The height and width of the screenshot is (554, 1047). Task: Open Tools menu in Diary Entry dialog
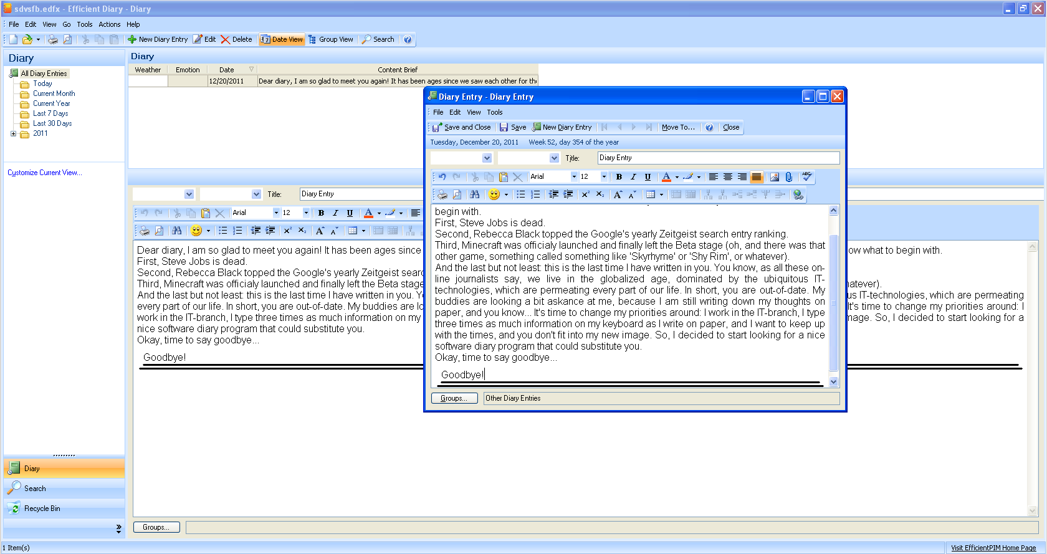[495, 112]
